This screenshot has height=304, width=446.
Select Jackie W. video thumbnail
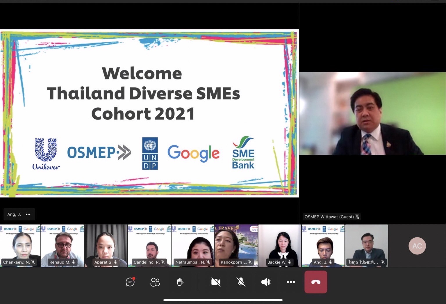click(280, 246)
